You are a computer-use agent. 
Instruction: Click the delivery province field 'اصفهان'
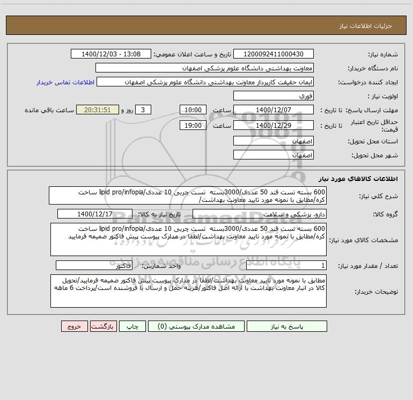point(274,141)
